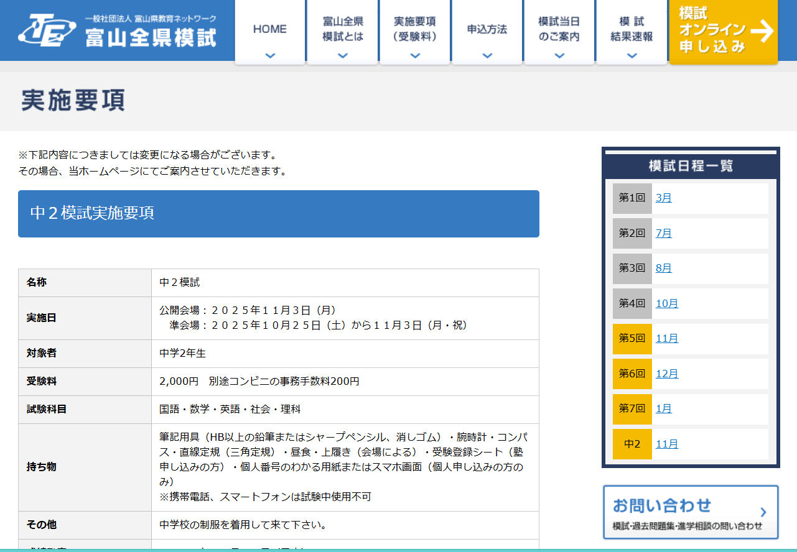The height and width of the screenshot is (552, 797).
Task: Open the 第2回 7月 schedule link
Action: point(663,234)
